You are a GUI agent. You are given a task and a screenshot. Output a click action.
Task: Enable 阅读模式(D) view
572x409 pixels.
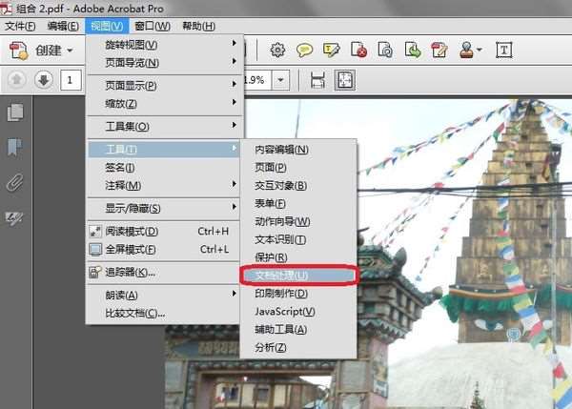(163, 231)
